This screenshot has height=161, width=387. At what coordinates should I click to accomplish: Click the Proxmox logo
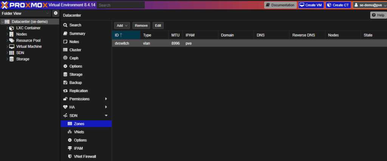(x=23, y=5)
